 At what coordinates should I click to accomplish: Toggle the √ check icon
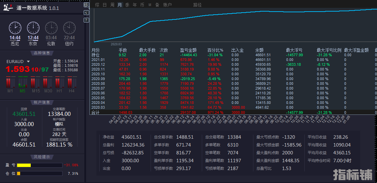(86, 13)
